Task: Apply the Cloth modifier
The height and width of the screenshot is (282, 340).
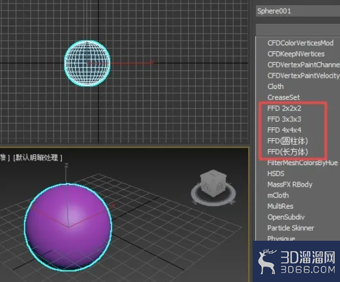Action: 275,86
